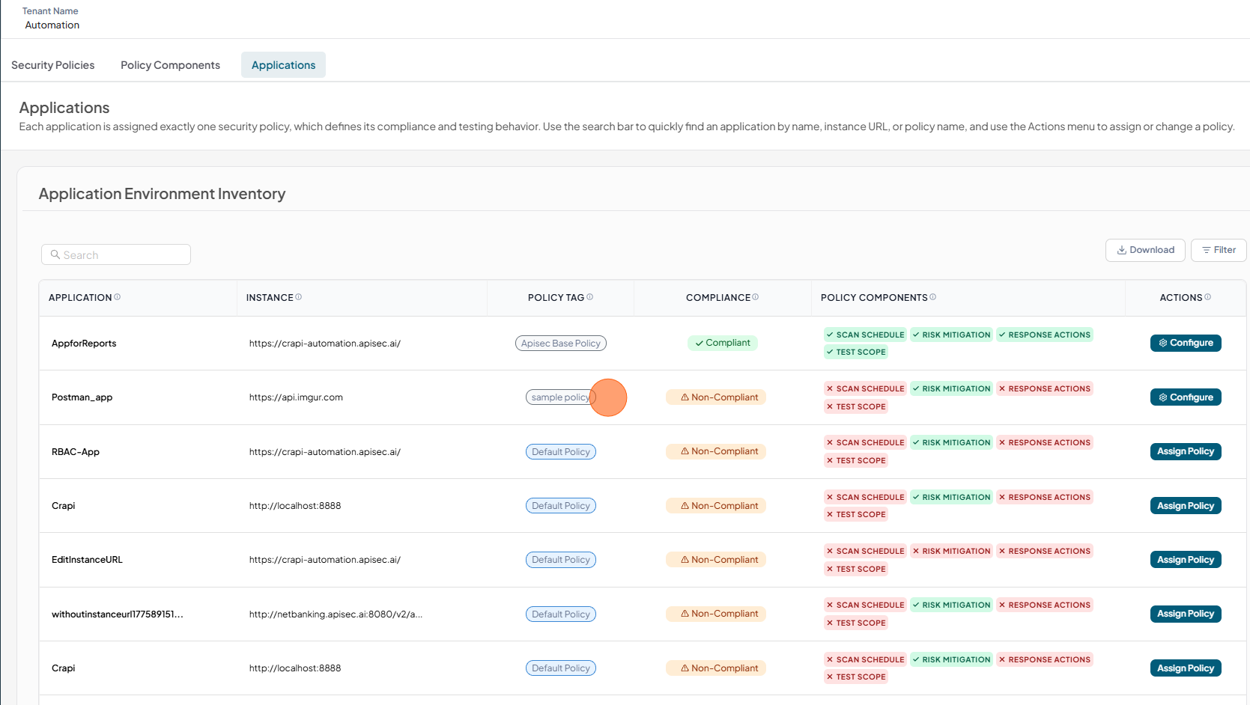Click the info icon beside POLICY COMPONENTS header

pos(933,297)
